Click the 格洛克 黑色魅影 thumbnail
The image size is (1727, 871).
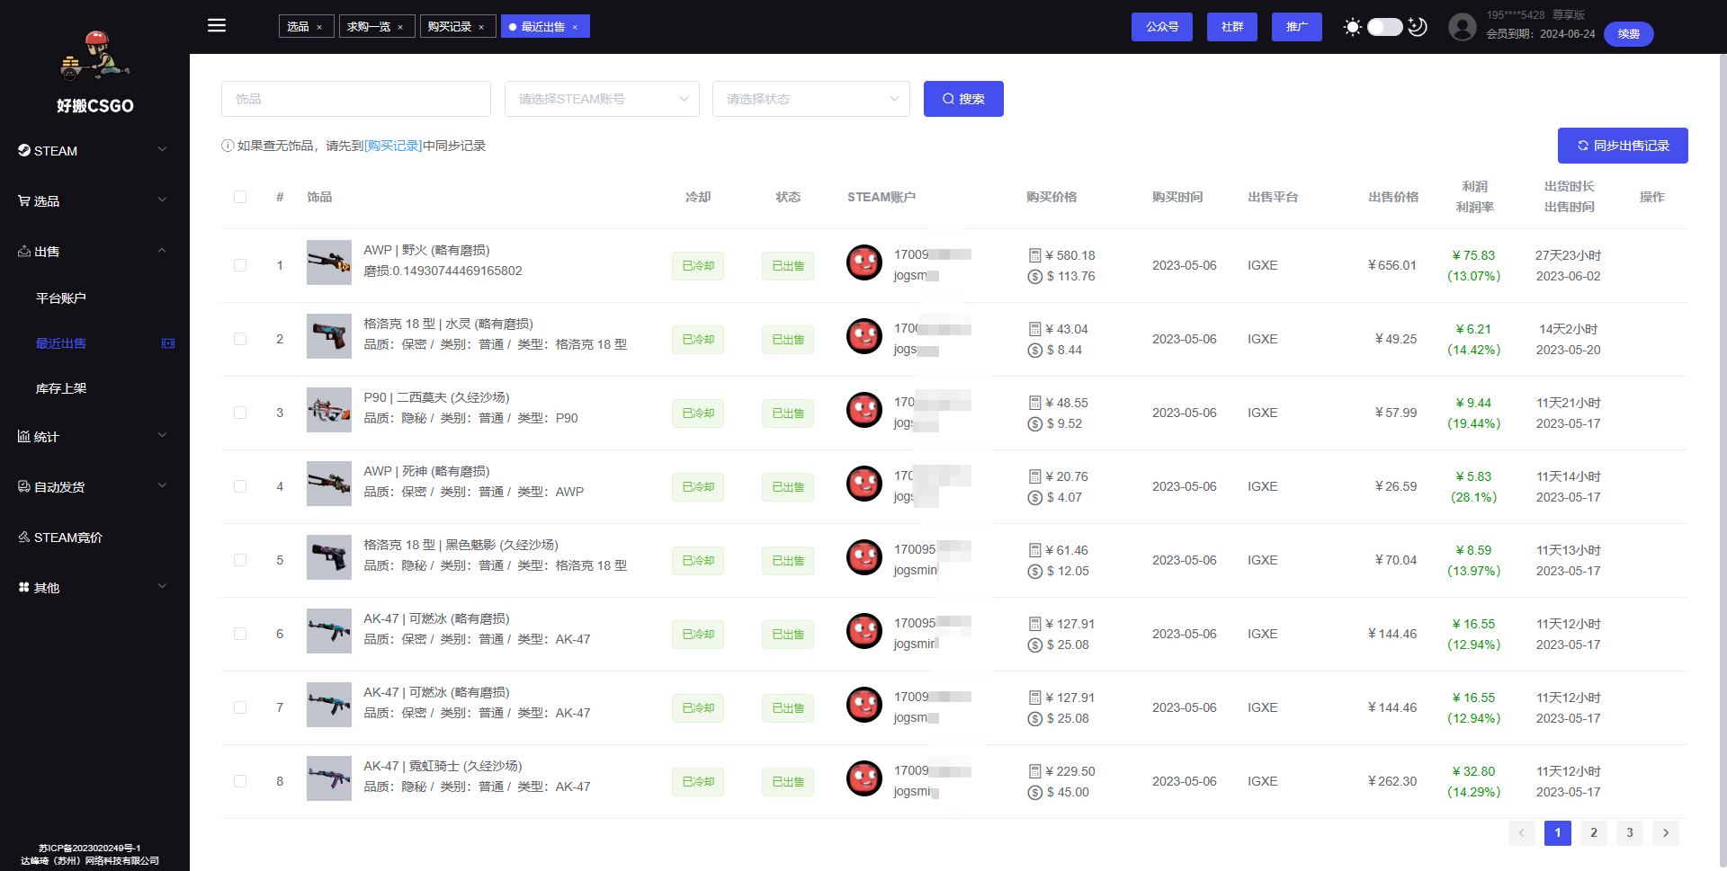tap(329, 557)
